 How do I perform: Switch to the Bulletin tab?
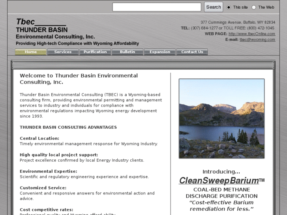point(128,52)
